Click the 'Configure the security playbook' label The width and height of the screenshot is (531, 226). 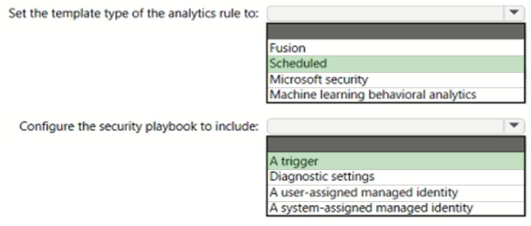[139, 126]
